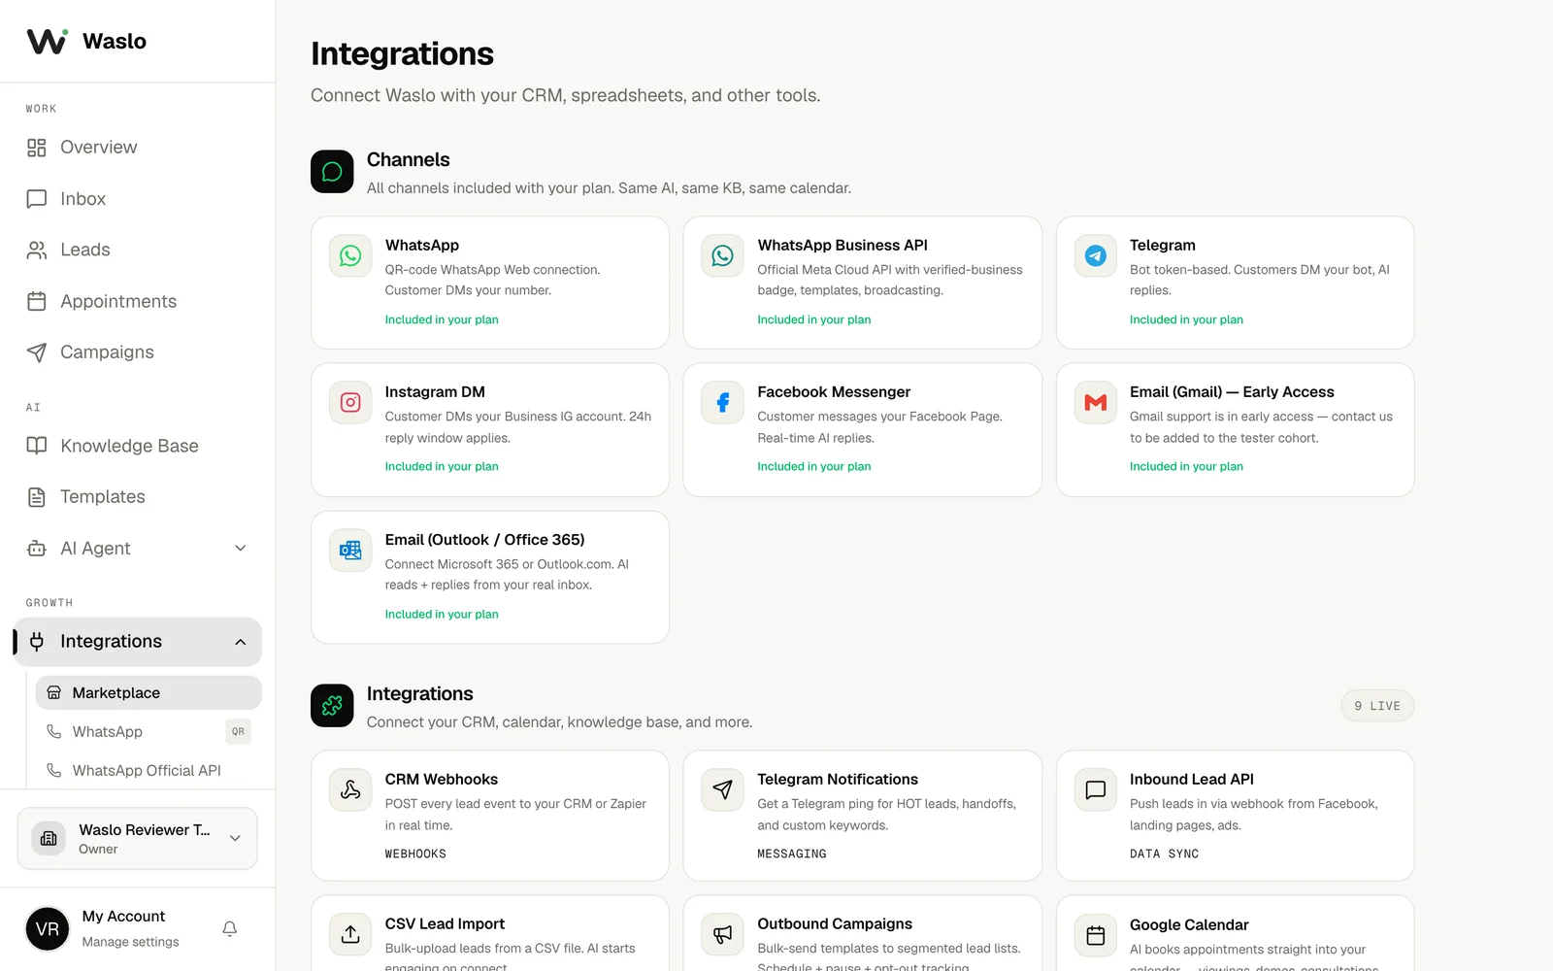1553x971 pixels.
Task: Click the Waslo logo icon
Action: 47,41
